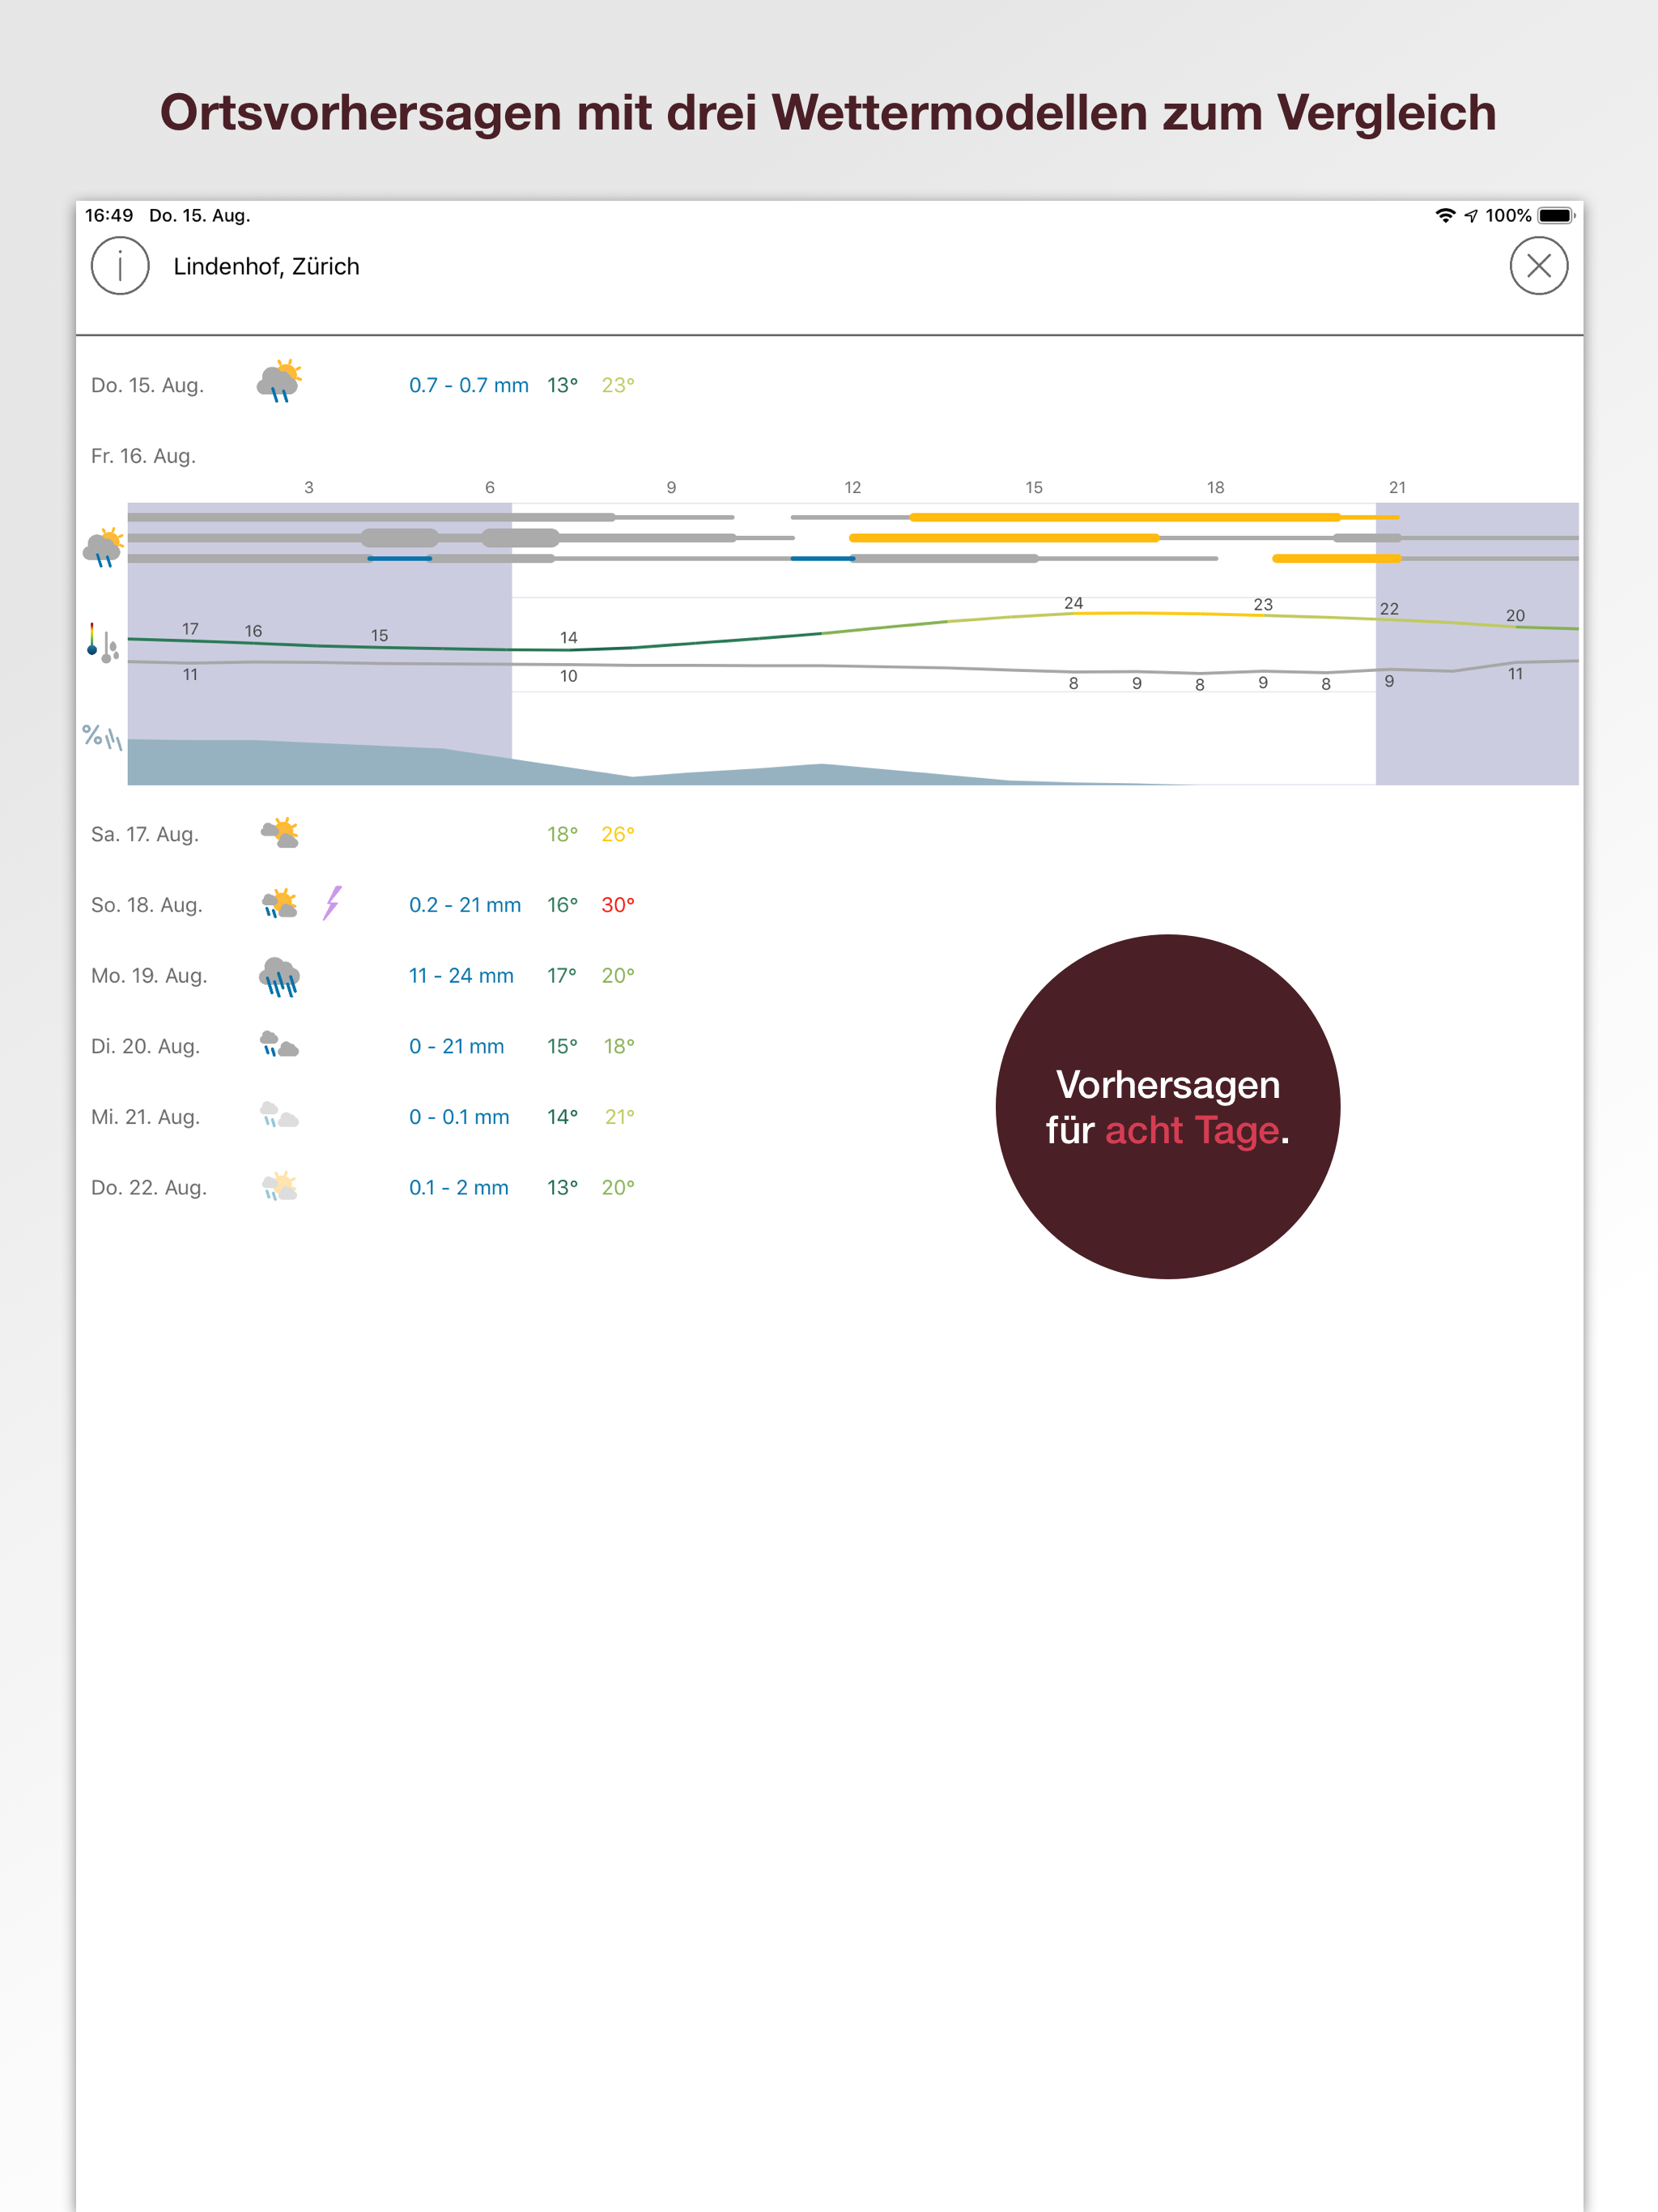The width and height of the screenshot is (1658, 2212).
Task: Tap the drizzle cloud icon on Mi. 21. Aug.
Action: pos(280,1116)
